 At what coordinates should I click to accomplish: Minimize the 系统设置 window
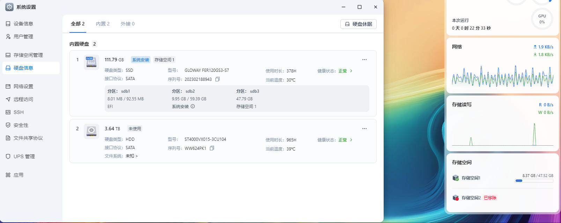point(344,7)
